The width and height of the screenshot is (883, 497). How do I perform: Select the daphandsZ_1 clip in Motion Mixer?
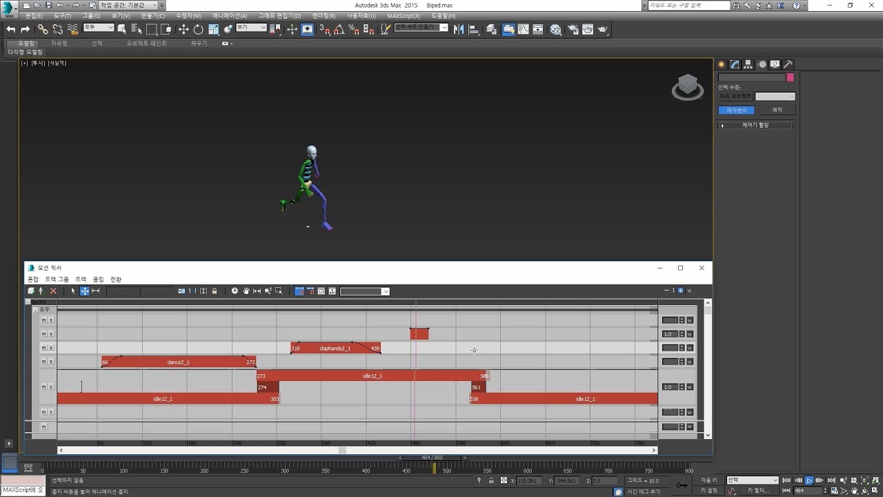pos(335,348)
